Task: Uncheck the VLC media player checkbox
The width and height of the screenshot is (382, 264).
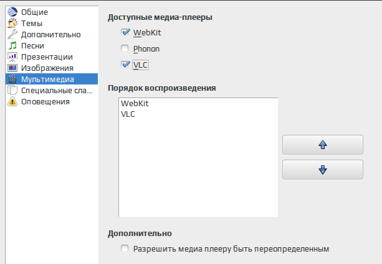Action: [125, 65]
